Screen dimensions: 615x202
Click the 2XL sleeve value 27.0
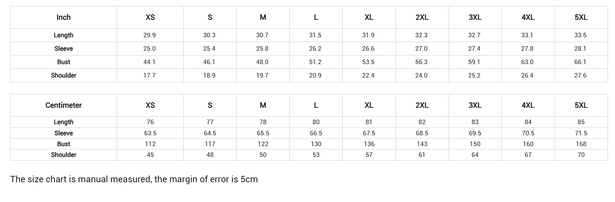[x=421, y=48]
